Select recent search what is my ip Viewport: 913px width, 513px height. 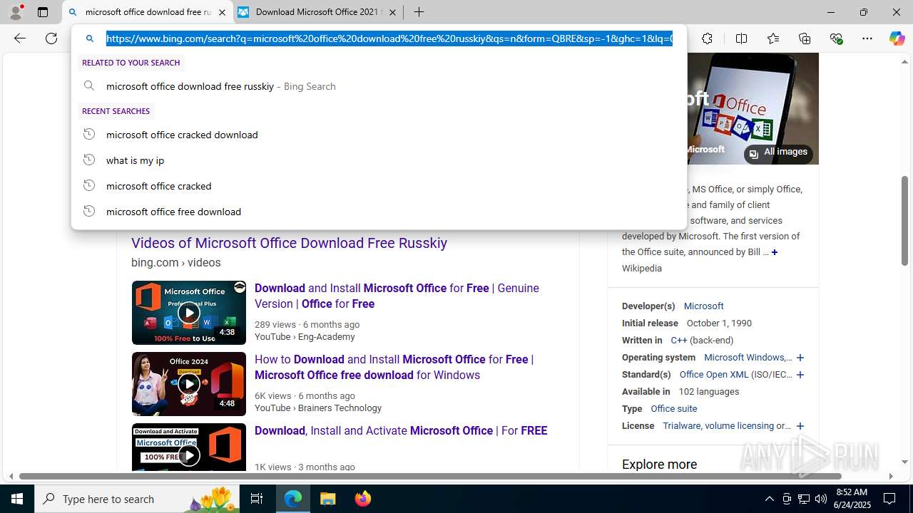(x=379, y=160)
